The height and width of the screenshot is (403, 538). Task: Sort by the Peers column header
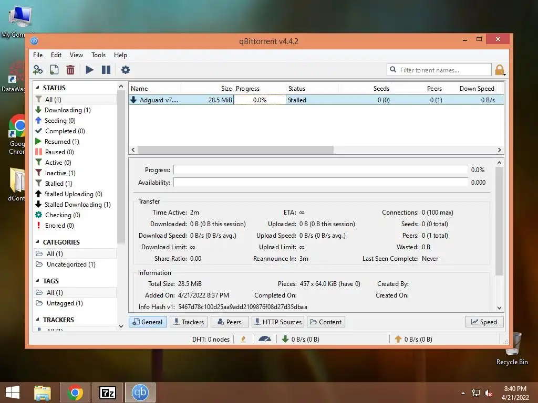[417, 88]
